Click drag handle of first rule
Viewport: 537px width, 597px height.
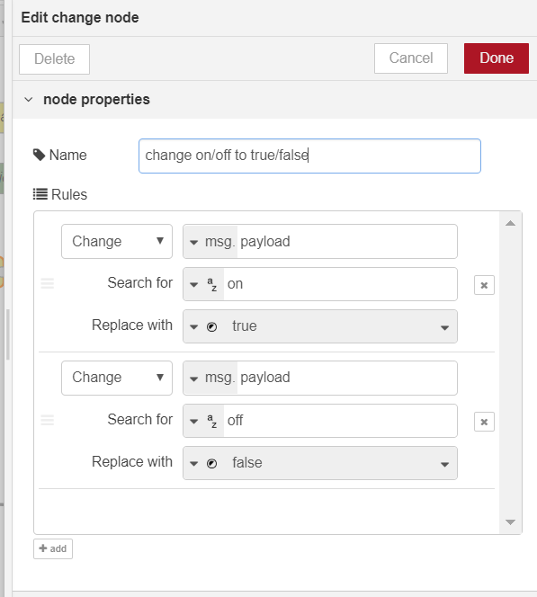pyautogui.click(x=48, y=283)
